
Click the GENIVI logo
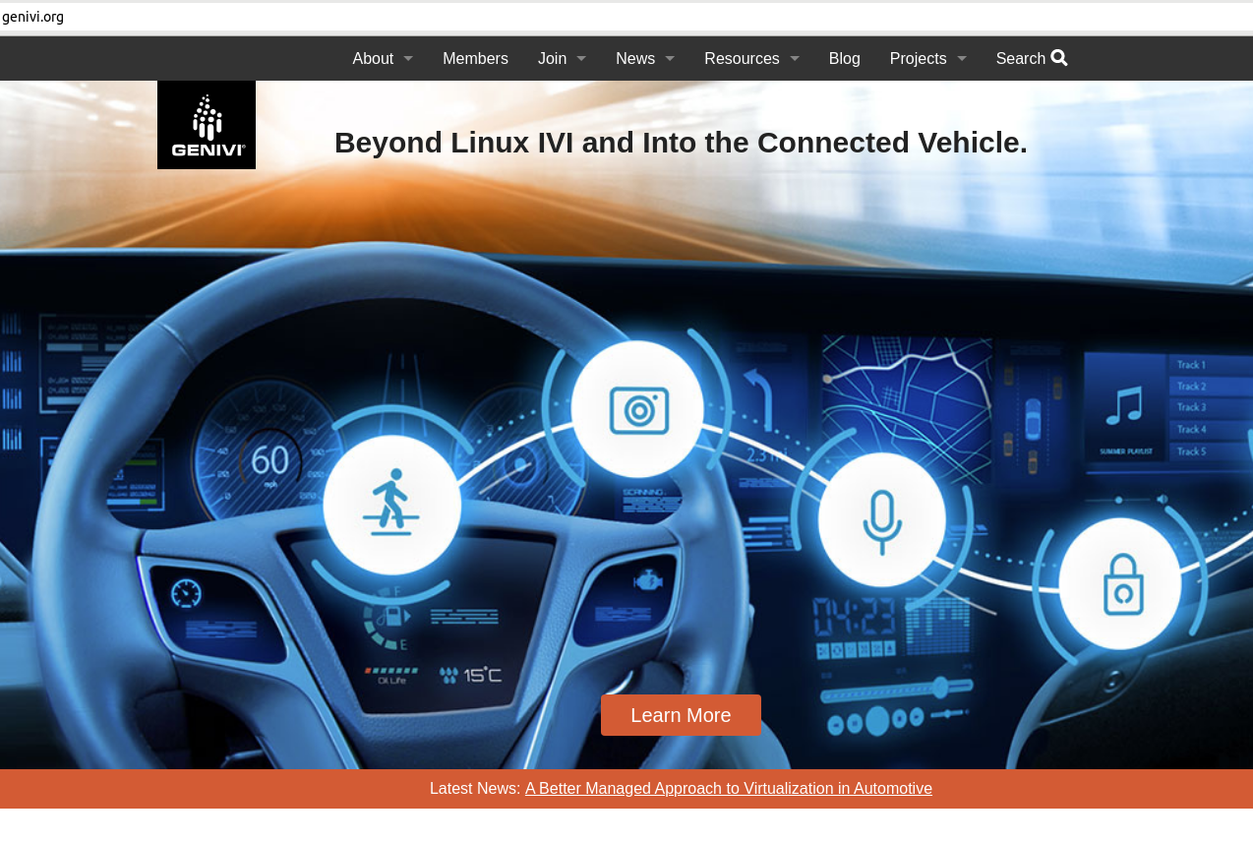(207, 125)
